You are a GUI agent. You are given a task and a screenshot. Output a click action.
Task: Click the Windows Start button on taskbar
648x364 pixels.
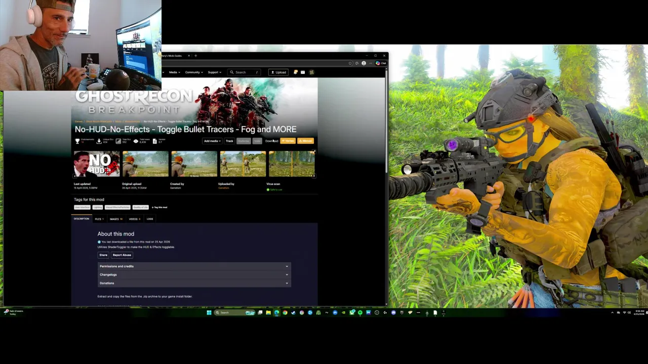pos(209,312)
